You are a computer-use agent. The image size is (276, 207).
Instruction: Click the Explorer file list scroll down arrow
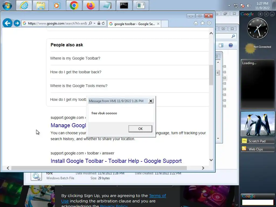218,139
